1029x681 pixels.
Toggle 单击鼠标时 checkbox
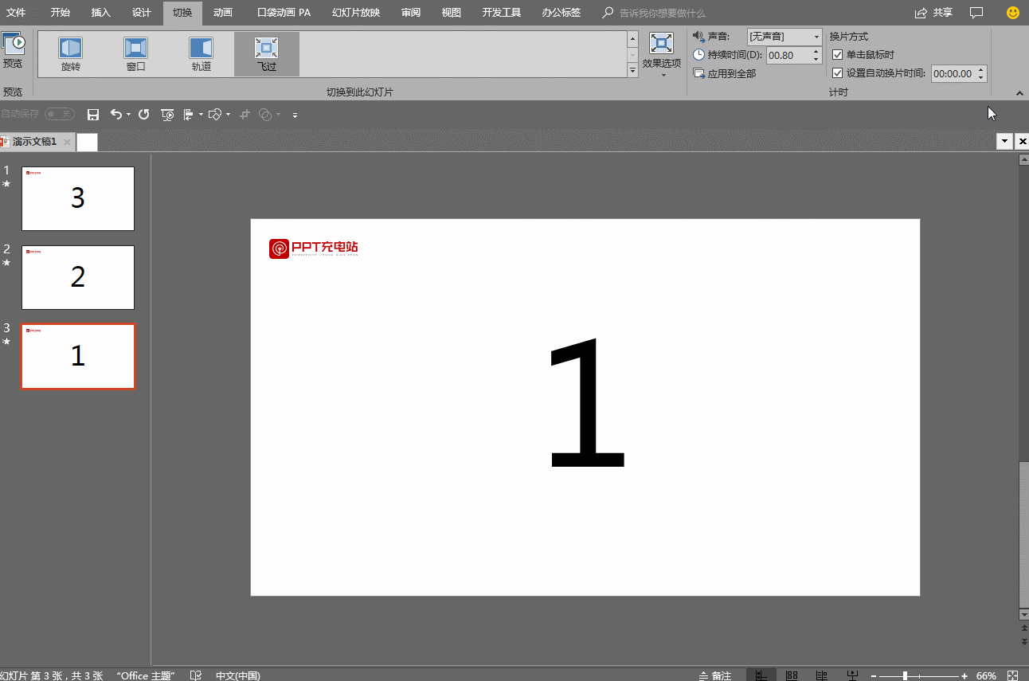coord(837,55)
